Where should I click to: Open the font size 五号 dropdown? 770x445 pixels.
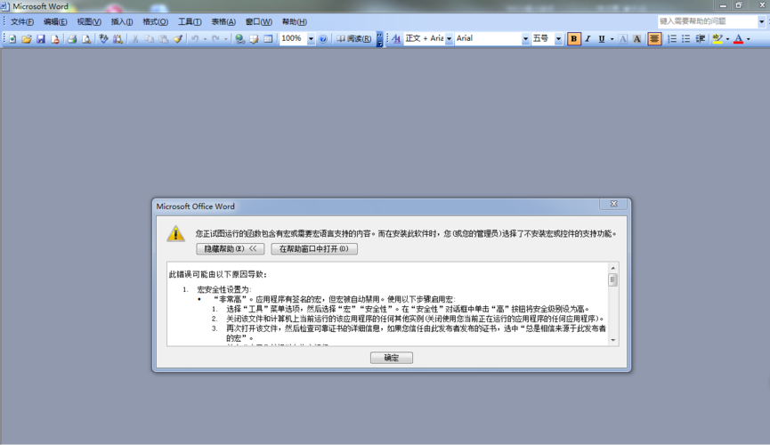pyautogui.click(x=558, y=39)
